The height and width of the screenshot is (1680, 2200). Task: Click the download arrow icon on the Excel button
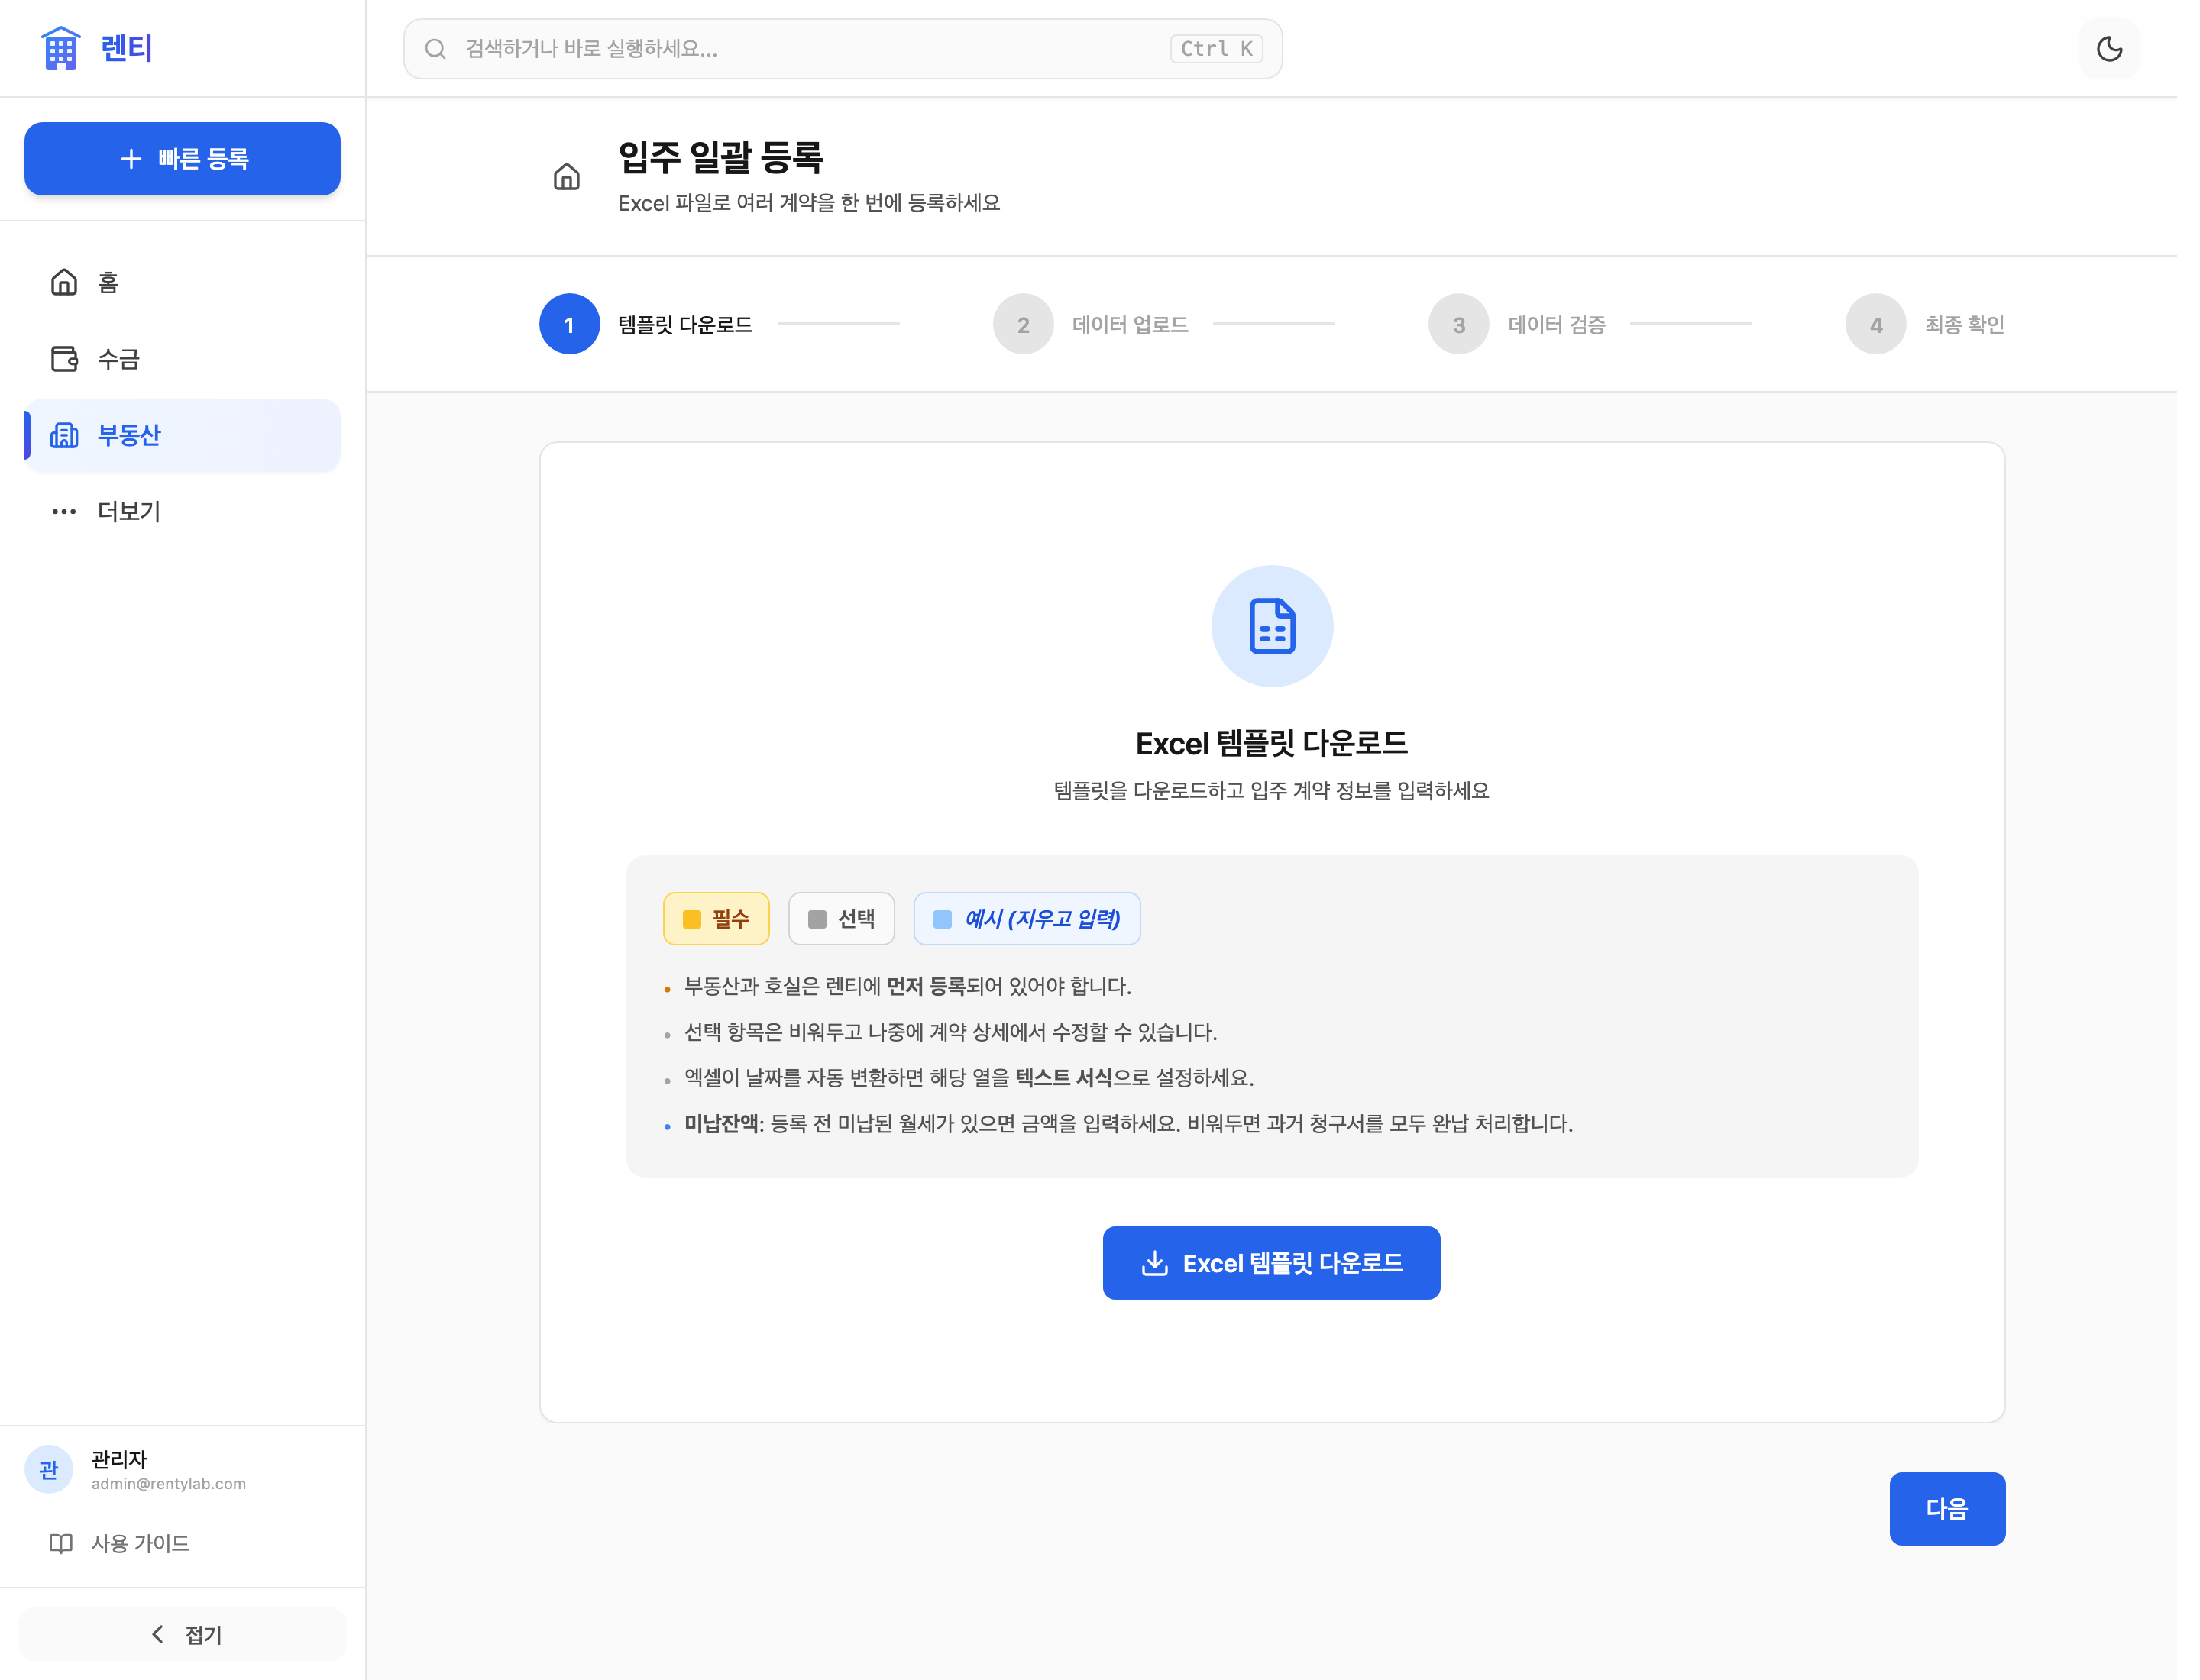(x=1154, y=1263)
